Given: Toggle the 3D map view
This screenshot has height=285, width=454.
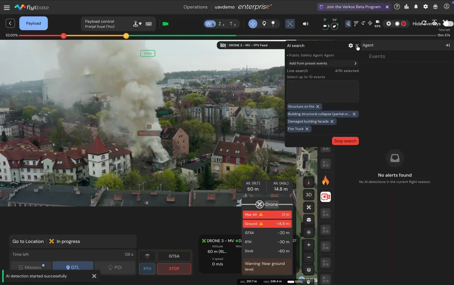Looking at the screenshot, I should click(x=309, y=195).
